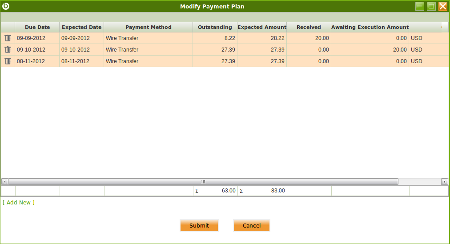
Task: Remove the 08-11-2012 payment entry
Action: (8, 61)
